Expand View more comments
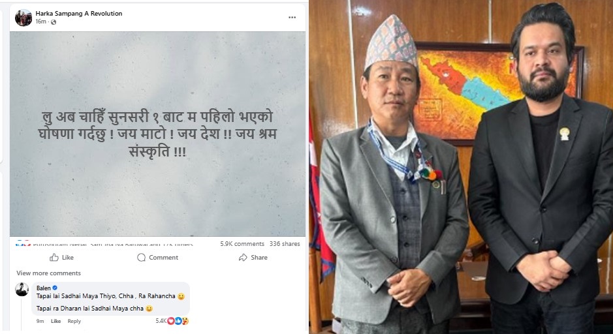 [x=48, y=273]
